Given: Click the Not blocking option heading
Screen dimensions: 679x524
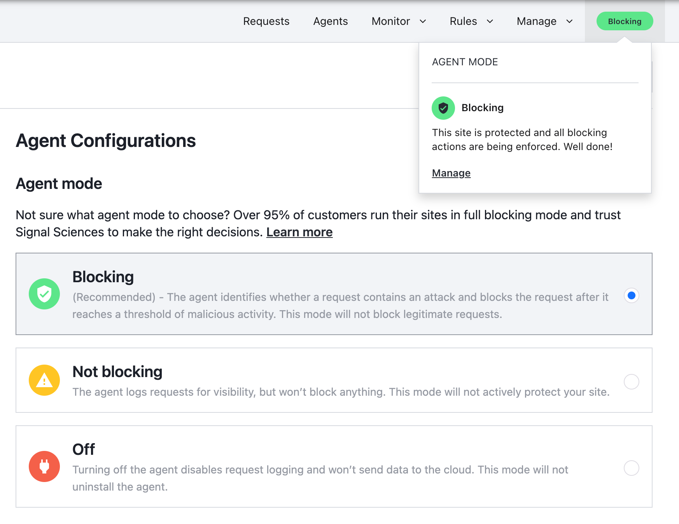Looking at the screenshot, I should pyautogui.click(x=117, y=372).
